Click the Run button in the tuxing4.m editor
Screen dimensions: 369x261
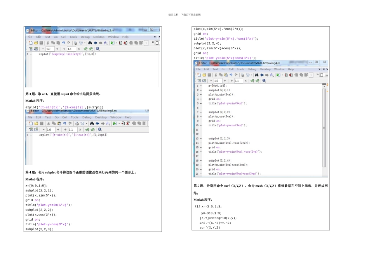pos(278,75)
